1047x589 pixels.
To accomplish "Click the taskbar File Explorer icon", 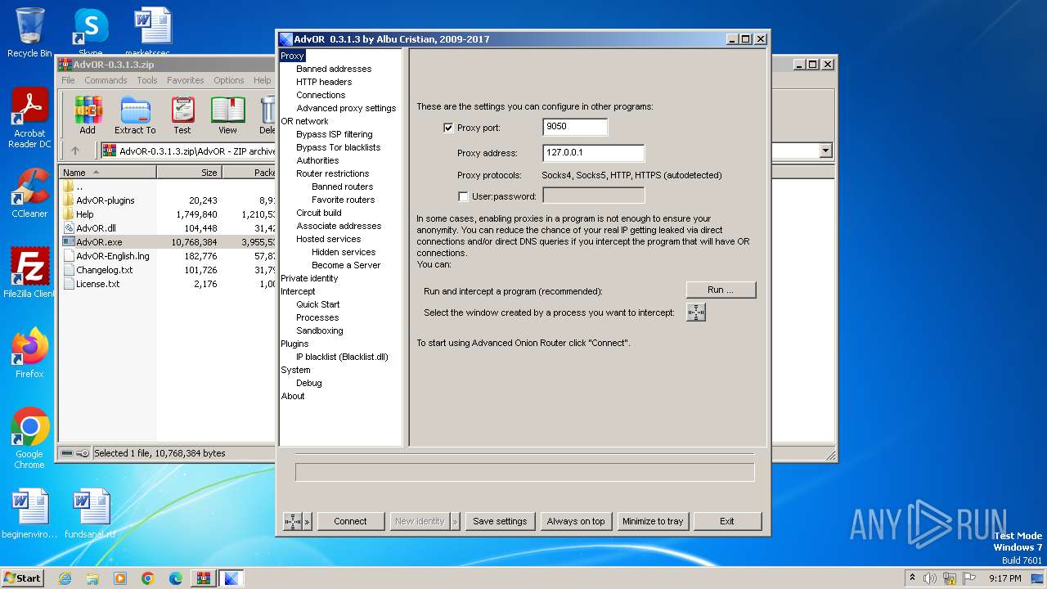I will 92,578.
